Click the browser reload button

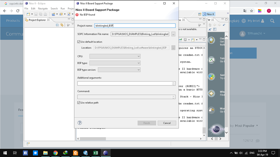pyautogui.click(x=18, y=11)
